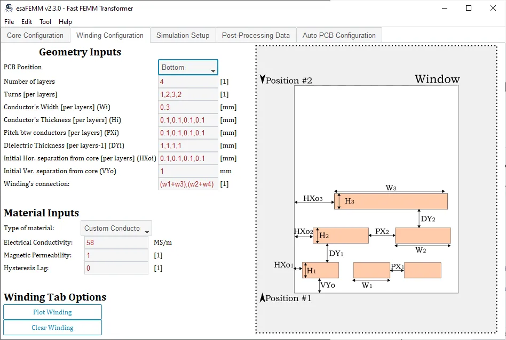This screenshot has height=340, width=506.
Task: Click the Number of layers field
Action: 188,82
